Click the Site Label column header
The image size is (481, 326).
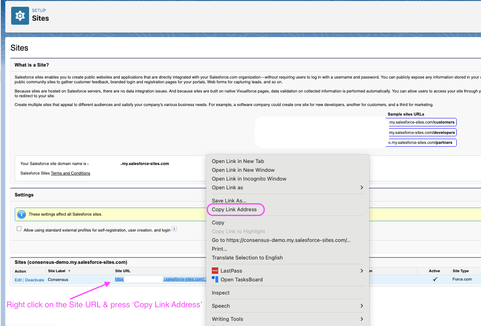pos(57,271)
